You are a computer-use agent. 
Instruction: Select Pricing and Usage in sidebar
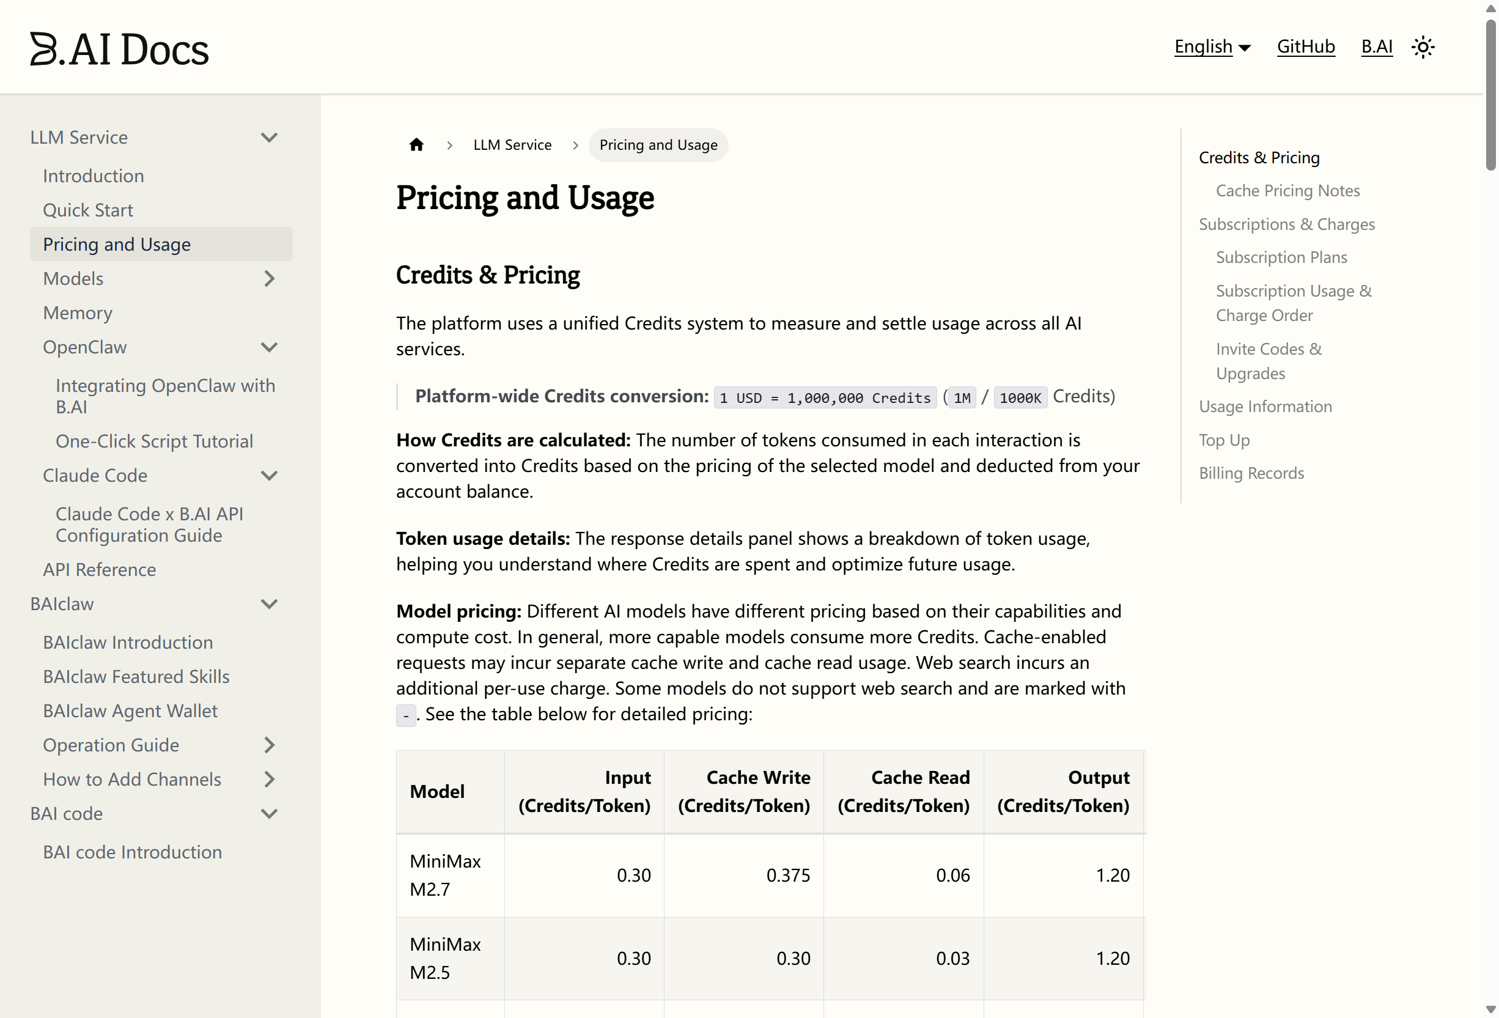(x=161, y=245)
